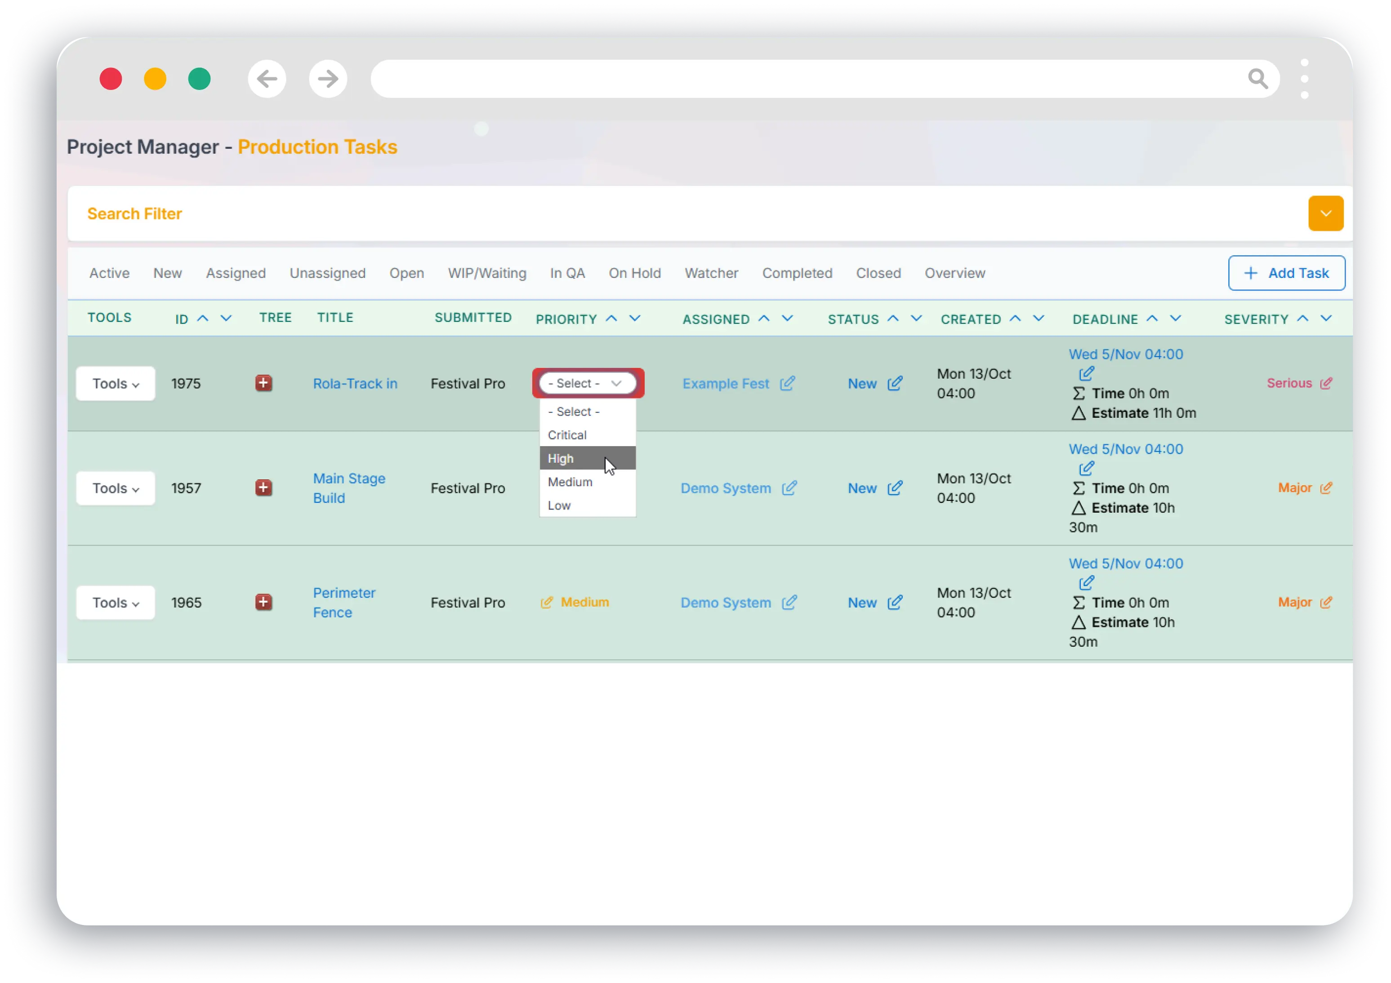Click edit icon next to Example Fest

787,384
